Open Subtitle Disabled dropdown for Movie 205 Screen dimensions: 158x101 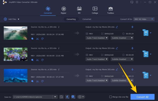click(x=122, y=80)
